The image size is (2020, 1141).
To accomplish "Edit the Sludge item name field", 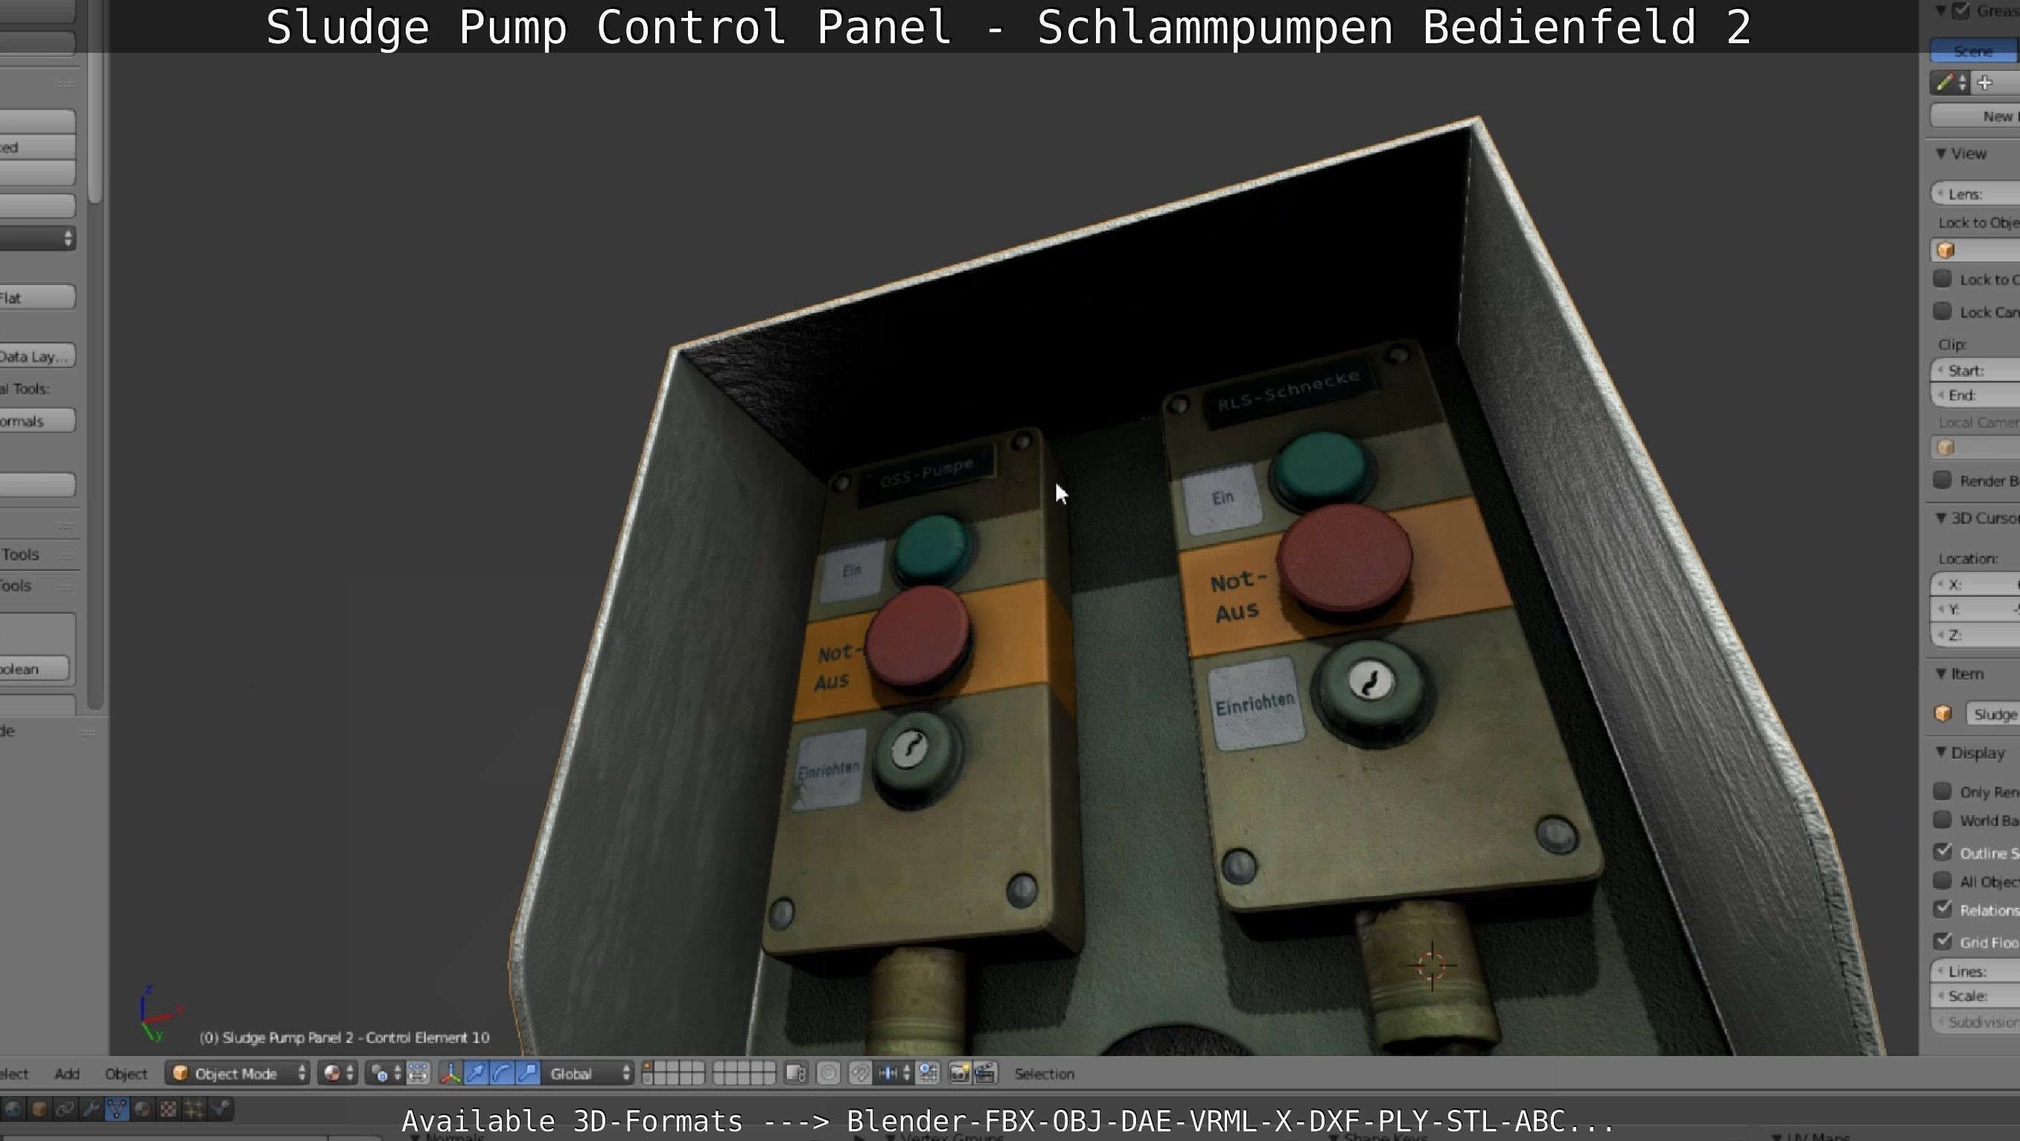I will point(1993,714).
